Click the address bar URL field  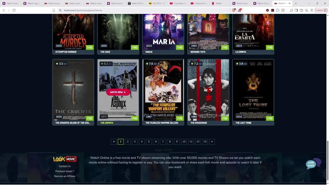(x=144, y=10)
